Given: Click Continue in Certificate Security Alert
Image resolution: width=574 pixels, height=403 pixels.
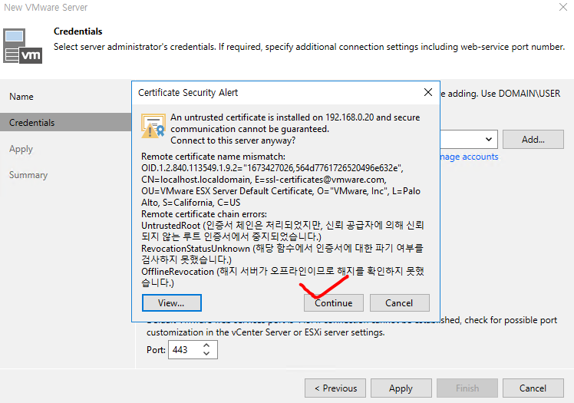Looking at the screenshot, I should point(334,302).
